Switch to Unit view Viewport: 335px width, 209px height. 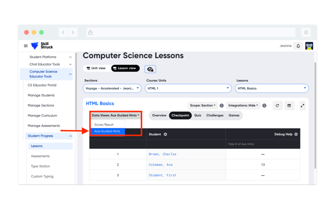[x=96, y=68]
